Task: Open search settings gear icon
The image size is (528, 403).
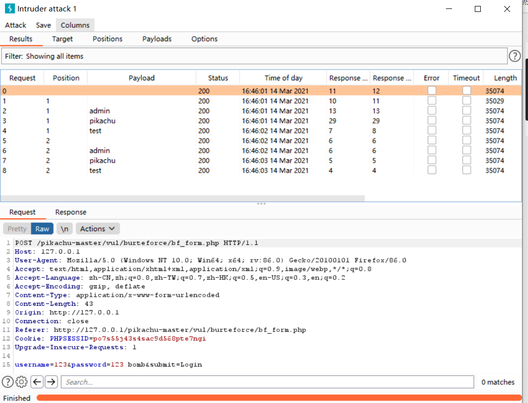Action: (x=21, y=382)
